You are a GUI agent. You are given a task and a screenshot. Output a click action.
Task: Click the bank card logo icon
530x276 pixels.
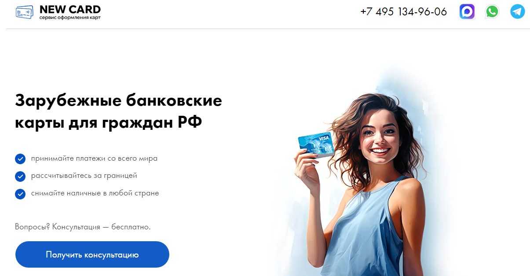tap(25, 11)
